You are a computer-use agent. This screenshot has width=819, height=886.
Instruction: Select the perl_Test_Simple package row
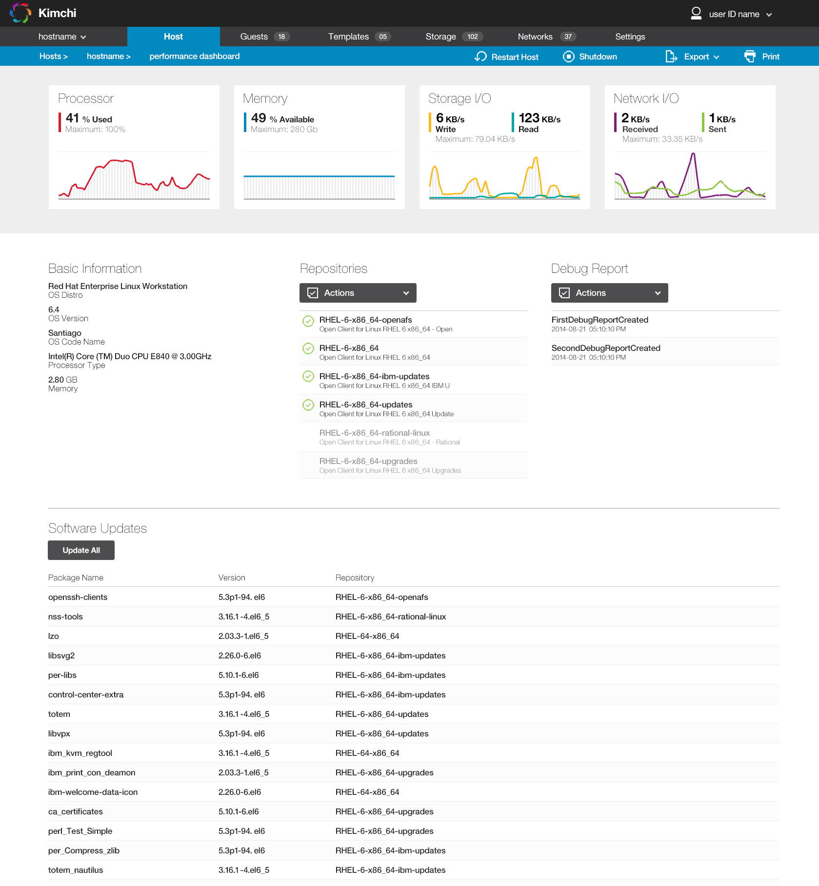coord(414,831)
